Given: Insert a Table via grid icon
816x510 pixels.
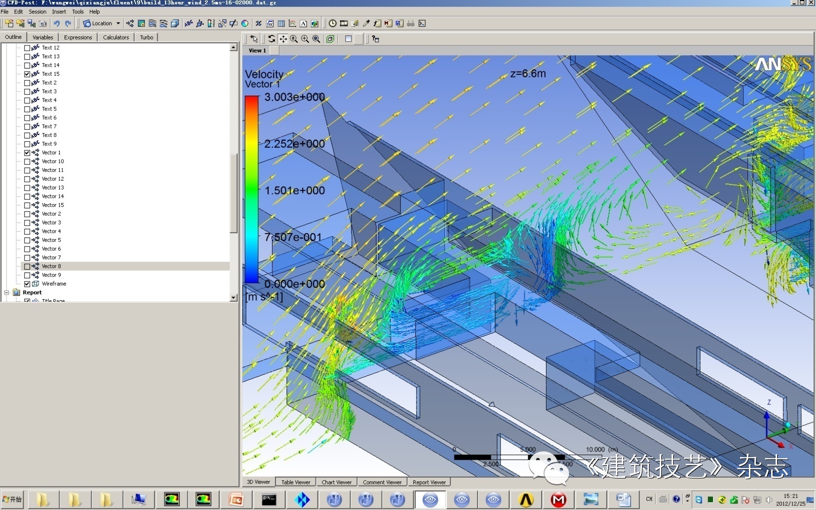Looking at the screenshot, I should (x=281, y=23).
